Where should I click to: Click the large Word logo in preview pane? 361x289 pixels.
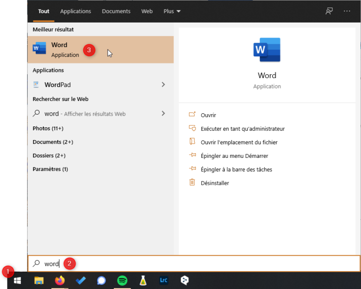(x=267, y=50)
